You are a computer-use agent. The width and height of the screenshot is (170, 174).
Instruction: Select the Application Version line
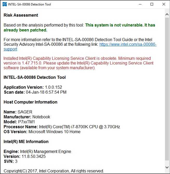pos(33,87)
